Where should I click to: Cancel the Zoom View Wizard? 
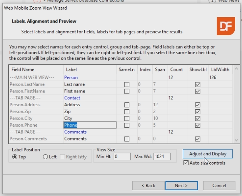click(219, 186)
